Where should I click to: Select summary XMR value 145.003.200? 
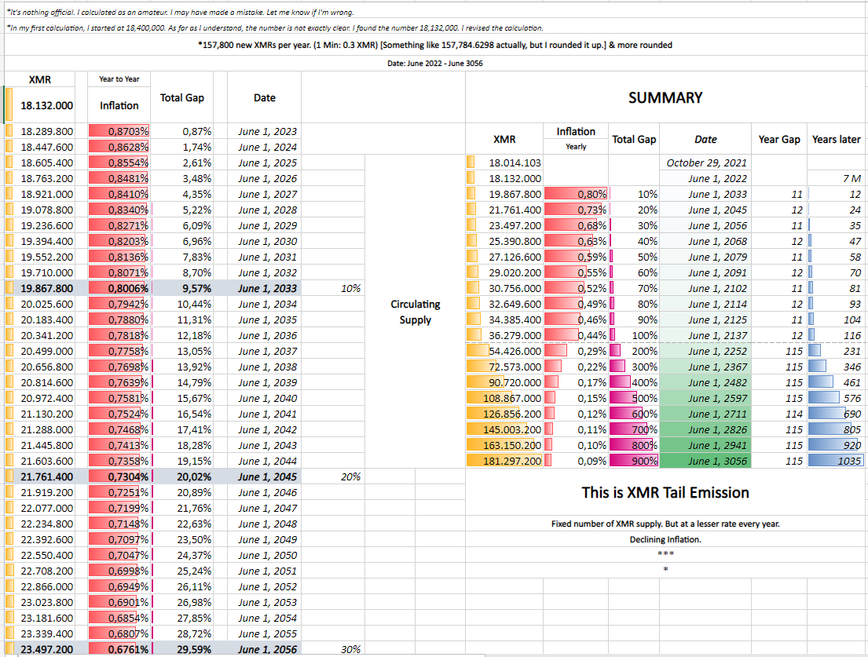click(504, 429)
